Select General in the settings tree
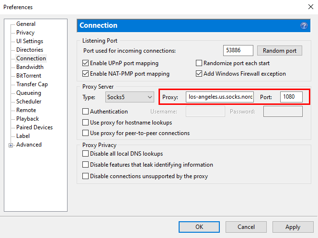Image resolution: width=318 pixels, height=238 pixels. (26, 24)
